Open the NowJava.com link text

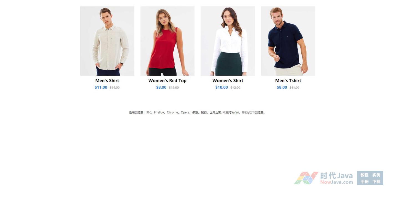click(337, 182)
